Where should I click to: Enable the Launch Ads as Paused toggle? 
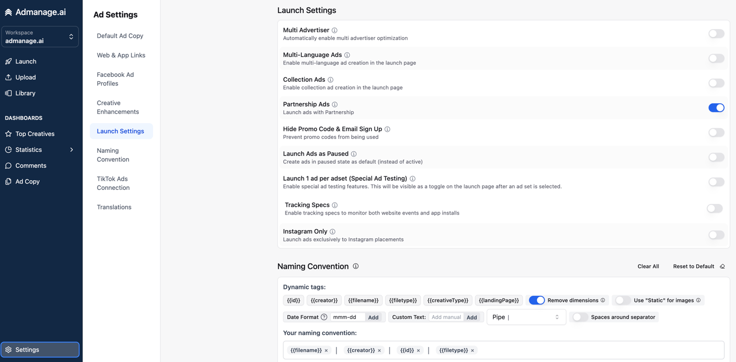pos(716,158)
